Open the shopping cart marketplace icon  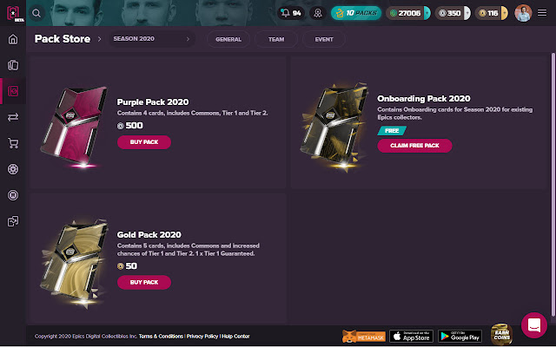click(x=13, y=143)
